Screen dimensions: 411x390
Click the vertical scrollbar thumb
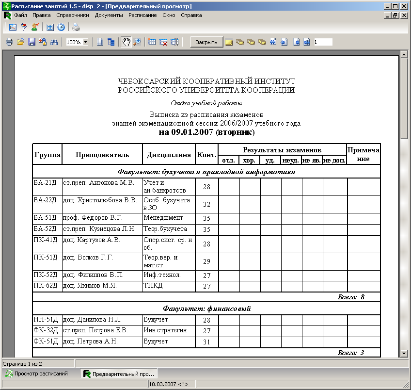click(404, 98)
